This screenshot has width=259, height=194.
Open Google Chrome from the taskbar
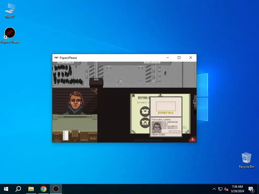[x=44, y=189]
